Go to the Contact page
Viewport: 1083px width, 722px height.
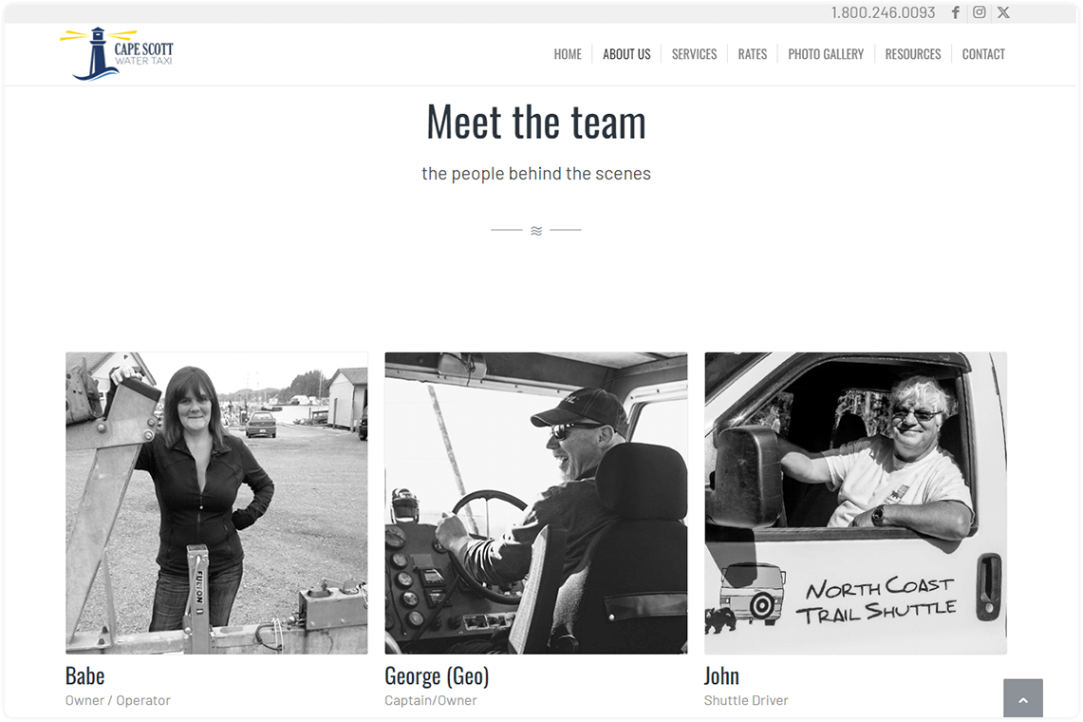982,54
